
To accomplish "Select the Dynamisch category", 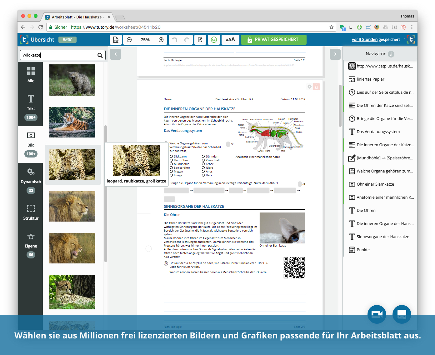I will click(x=31, y=181).
